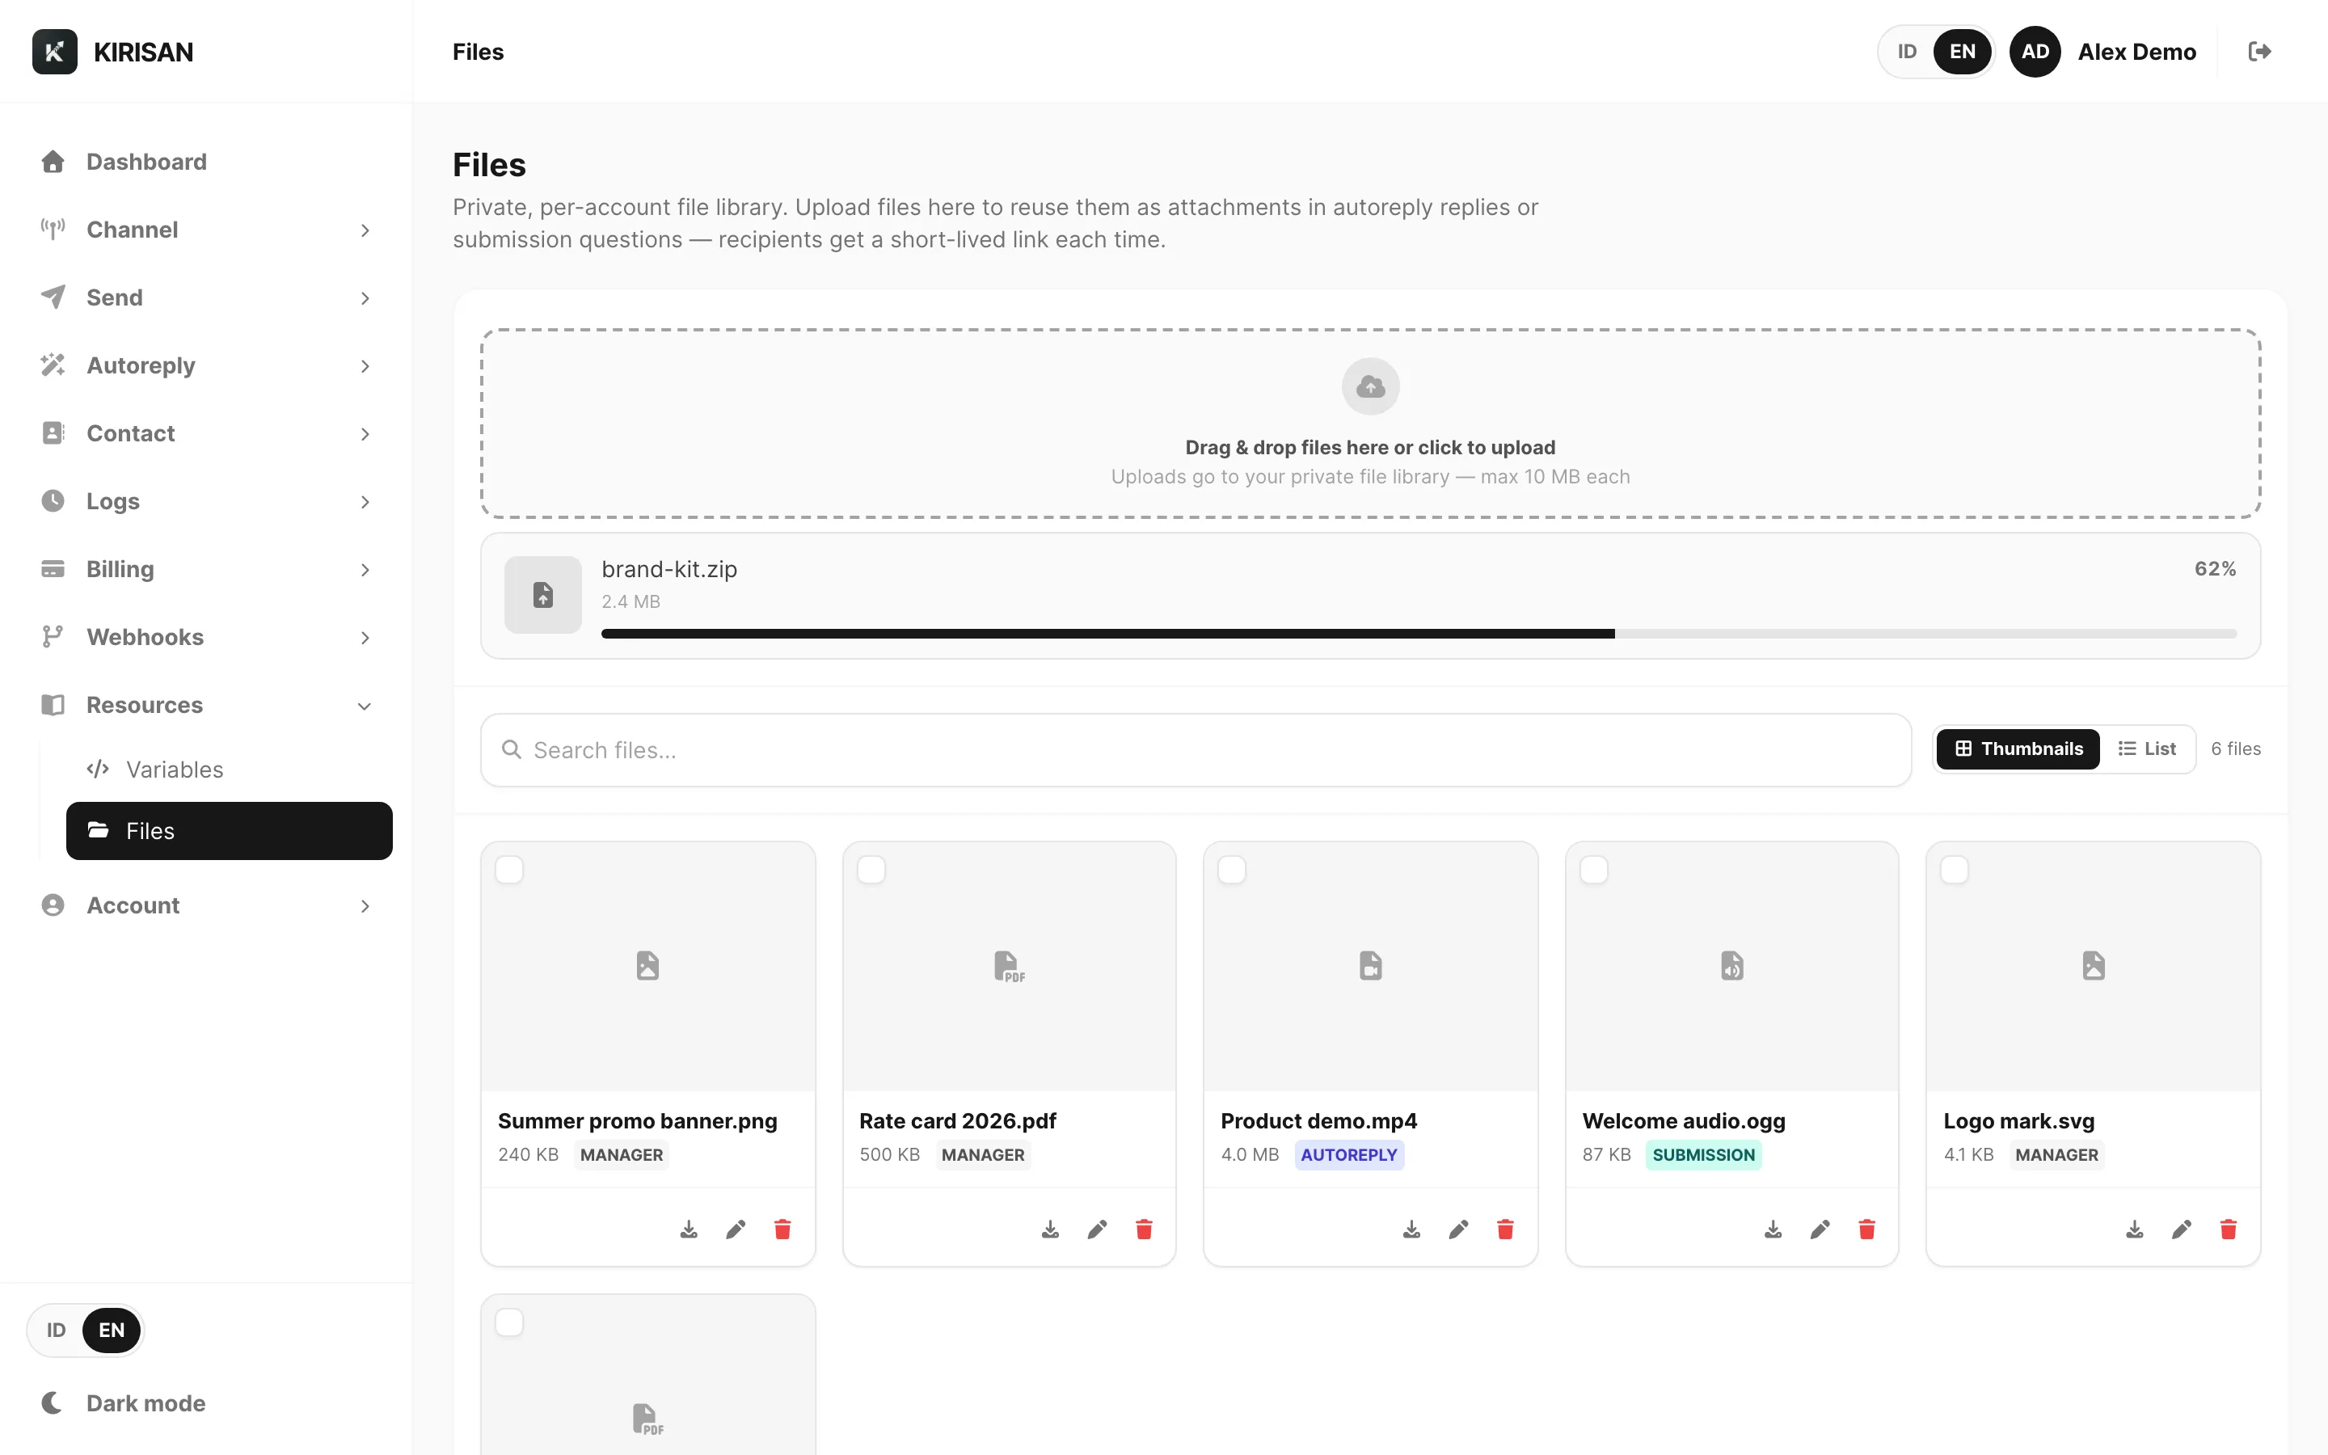Select EN in the header language toggle

[x=1963, y=52]
